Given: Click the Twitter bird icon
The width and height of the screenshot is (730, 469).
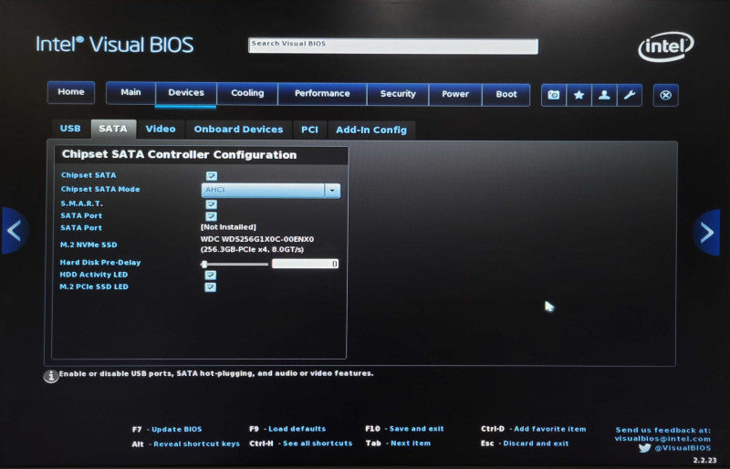Looking at the screenshot, I should click(x=644, y=448).
